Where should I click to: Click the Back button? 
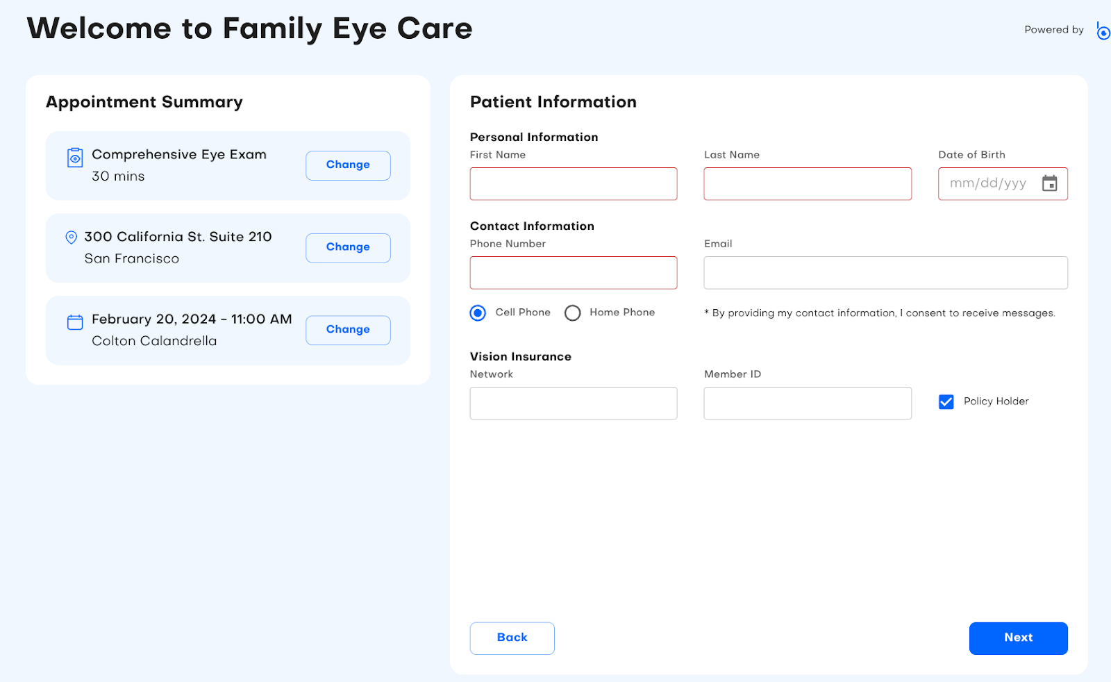[x=512, y=638]
